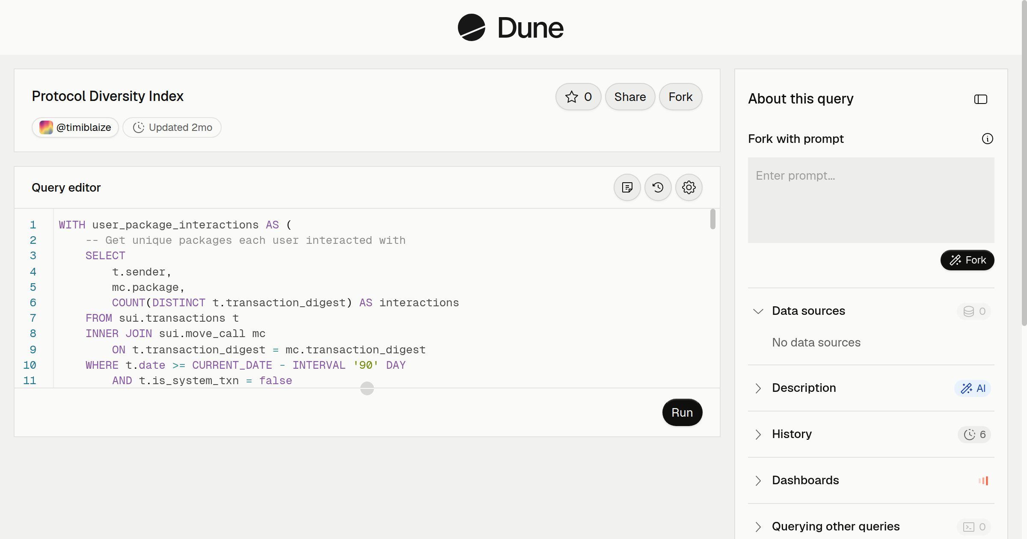Open the query notes icon in editor toolbar

point(627,187)
